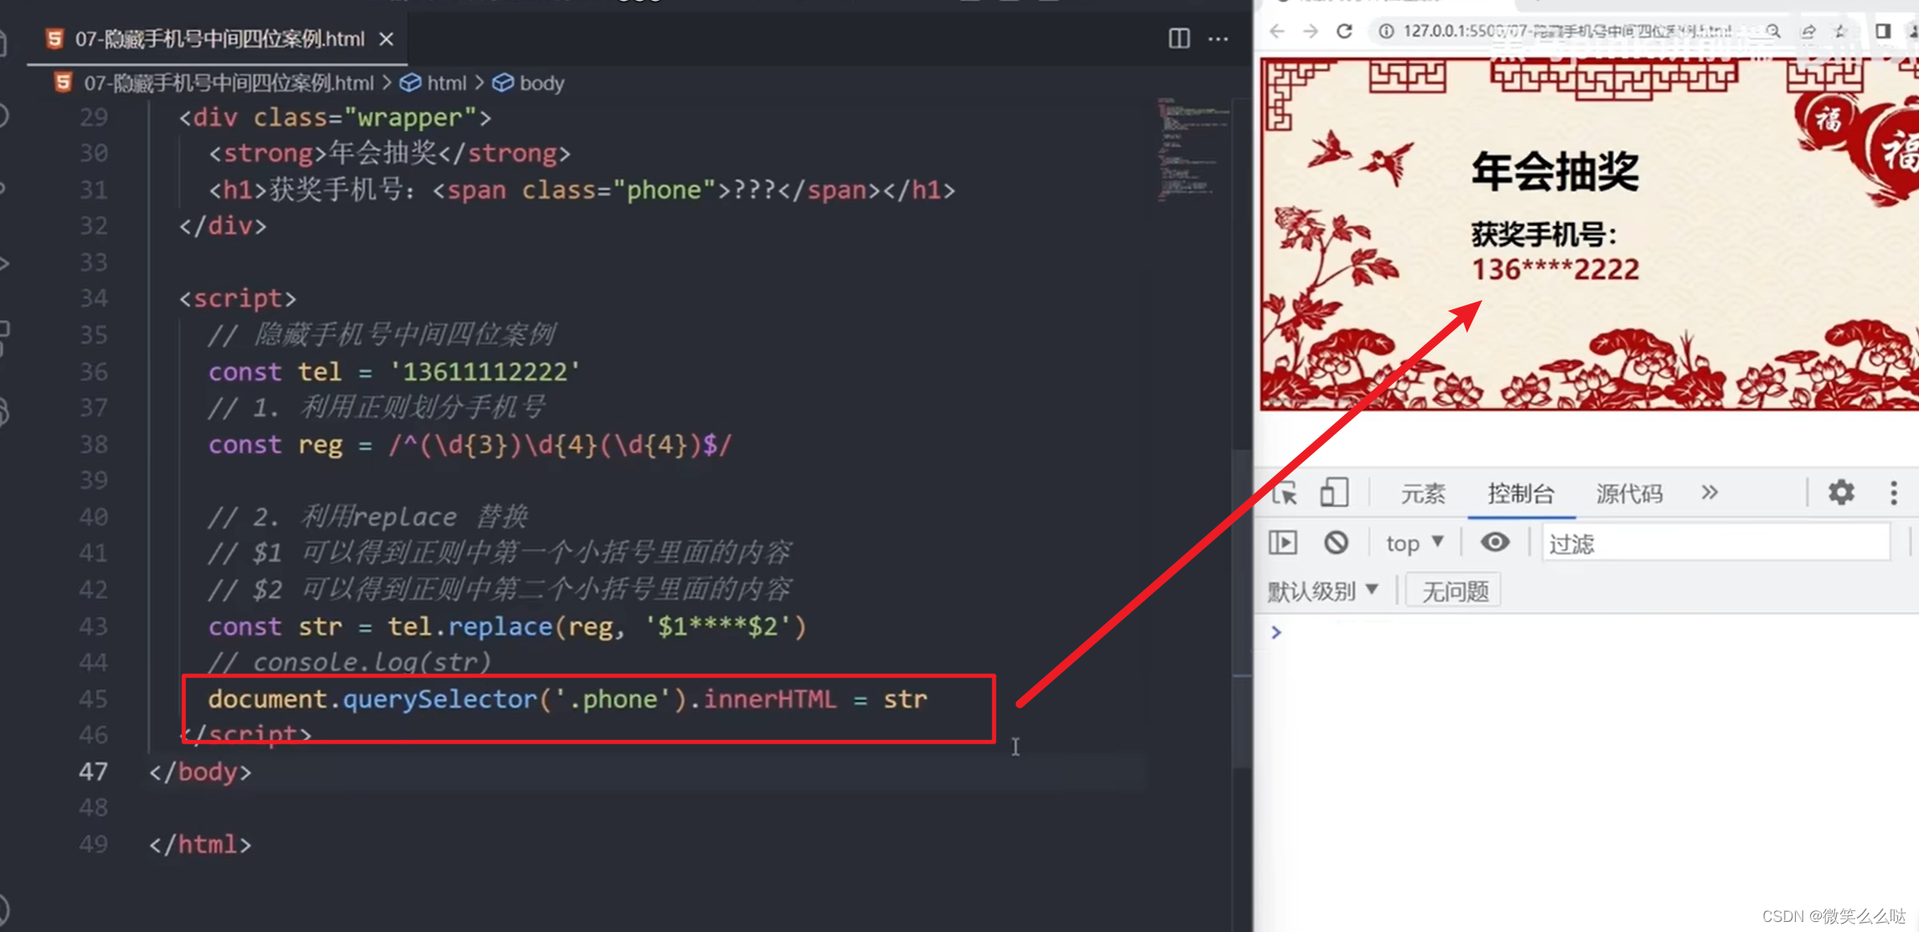Open the DevTools three-dot menu
The height and width of the screenshot is (932, 1919).
1894,493
